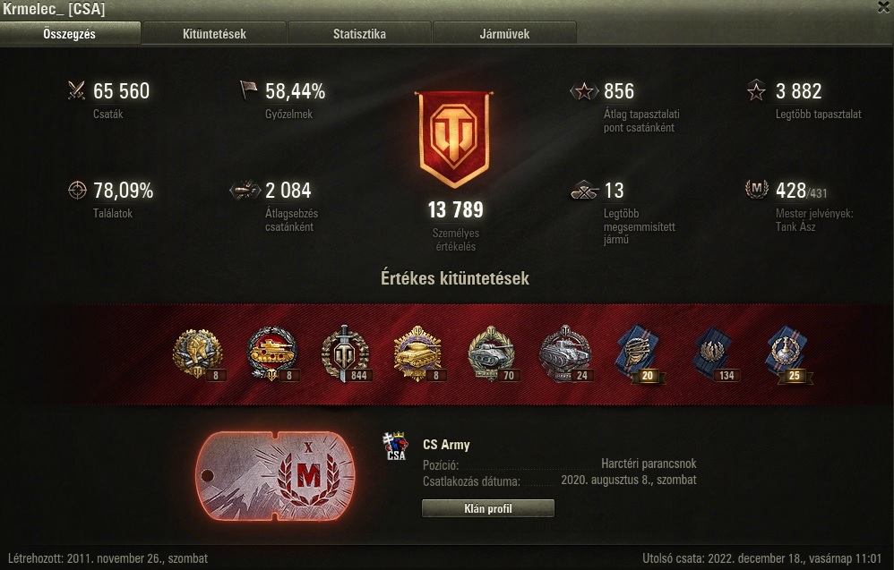Click the CSA clan emblem icon
This screenshot has height=570, width=894.
tap(395, 446)
